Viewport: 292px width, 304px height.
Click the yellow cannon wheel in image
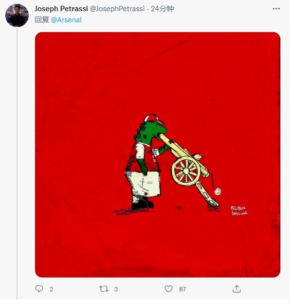186,171
